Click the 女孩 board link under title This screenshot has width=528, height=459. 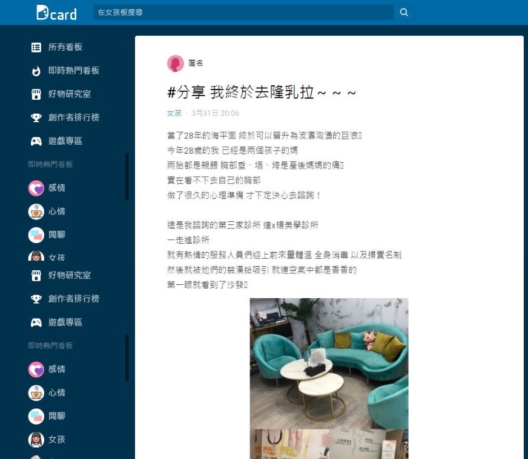click(174, 113)
